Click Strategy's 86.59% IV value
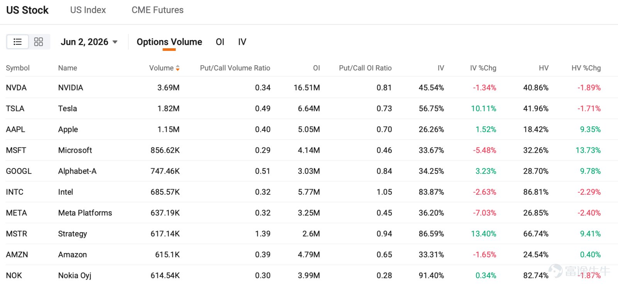 [431, 233]
